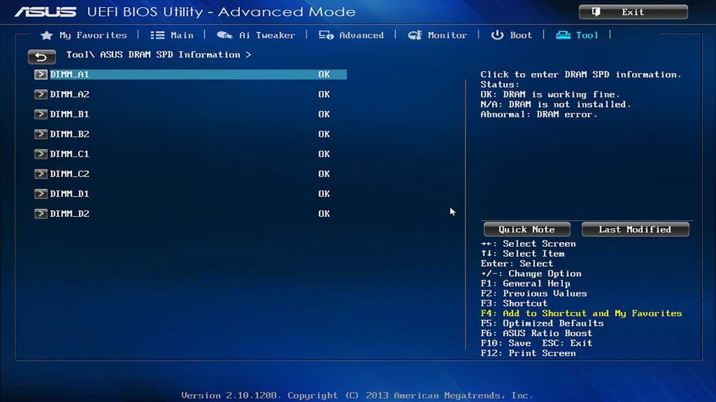Image resolution: width=716 pixels, height=402 pixels.
Task: Expand DIMM_D1 arrow icon
Action: tap(41, 194)
